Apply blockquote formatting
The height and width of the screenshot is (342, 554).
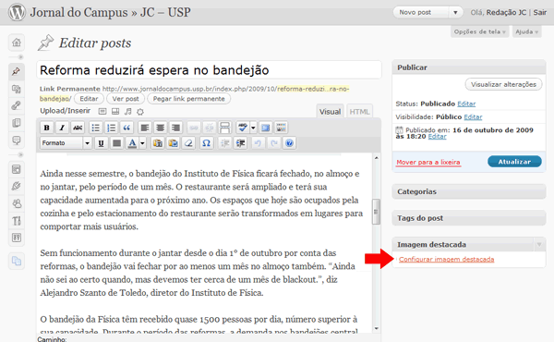point(126,128)
